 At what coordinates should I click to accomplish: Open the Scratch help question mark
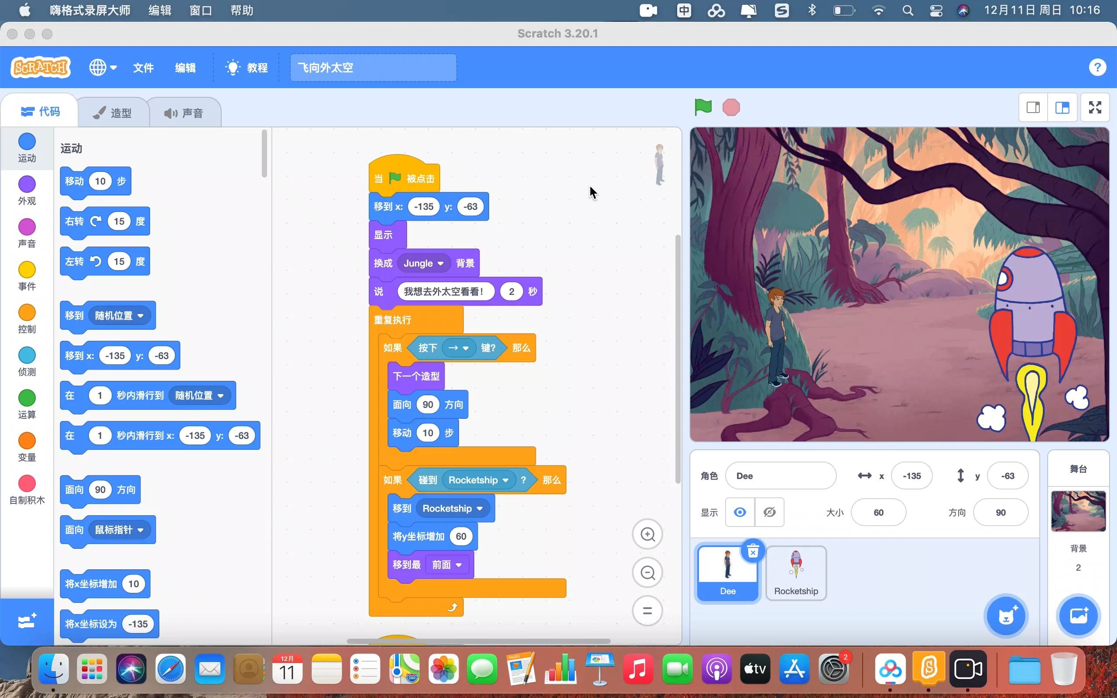1097,67
